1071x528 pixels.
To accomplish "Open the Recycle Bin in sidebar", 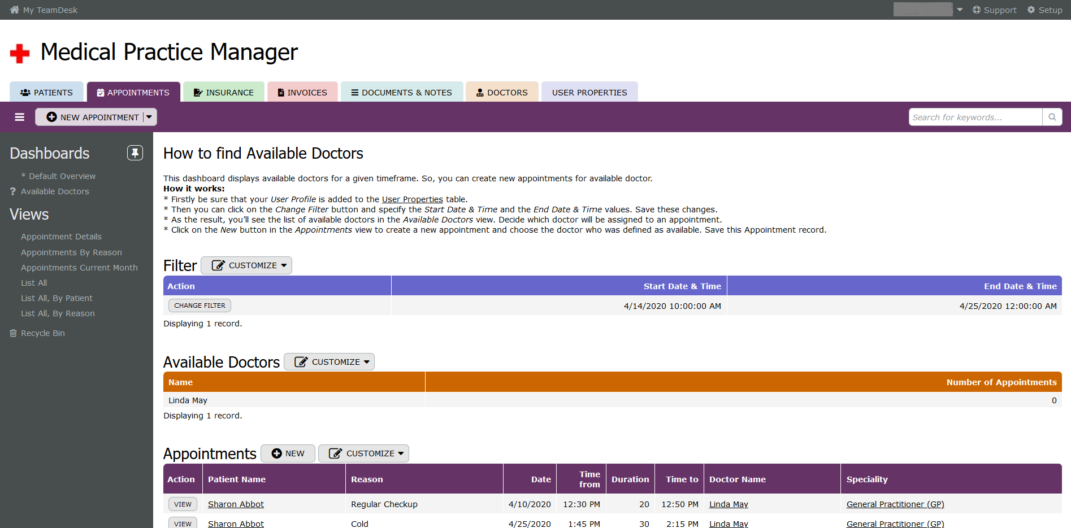I will pos(42,333).
